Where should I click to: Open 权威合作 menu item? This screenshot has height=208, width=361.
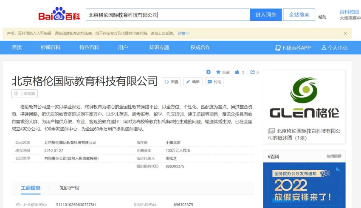pyautogui.click(x=200, y=48)
